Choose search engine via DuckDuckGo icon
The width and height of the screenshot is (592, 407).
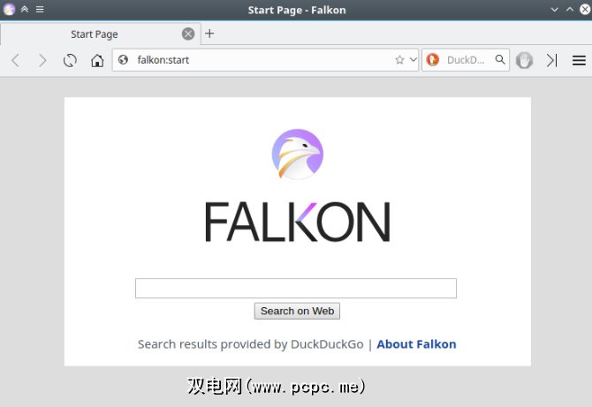pyautogui.click(x=433, y=60)
